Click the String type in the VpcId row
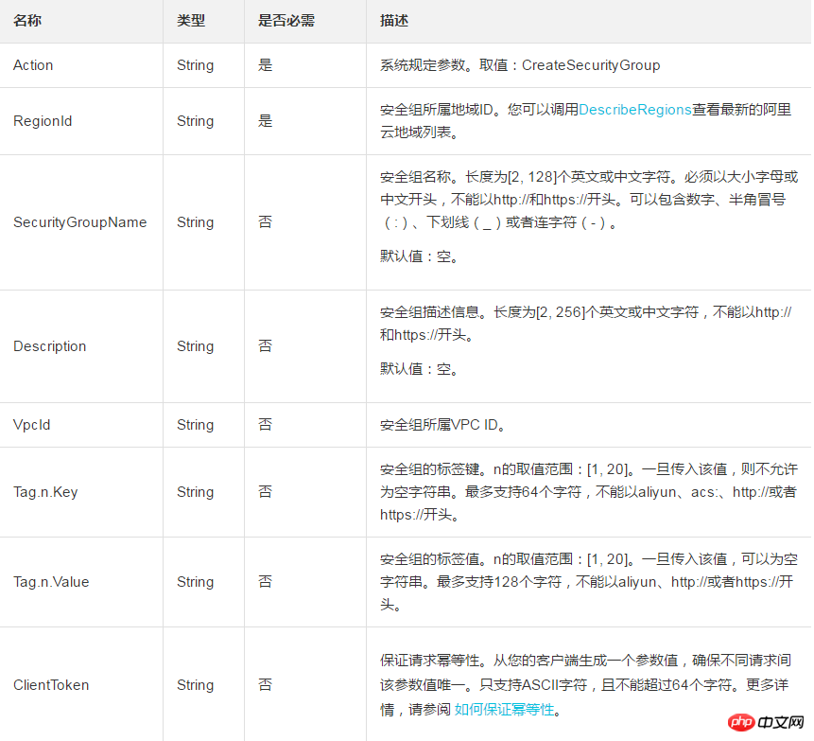814x741 pixels. [x=195, y=425]
